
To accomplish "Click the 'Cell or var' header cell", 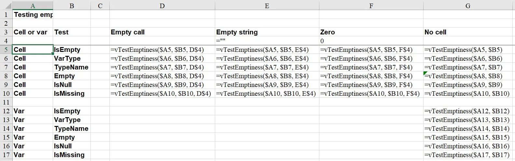I will click(x=30, y=32).
